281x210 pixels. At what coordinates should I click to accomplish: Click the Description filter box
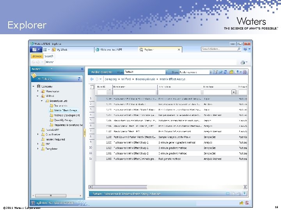[180, 92]
